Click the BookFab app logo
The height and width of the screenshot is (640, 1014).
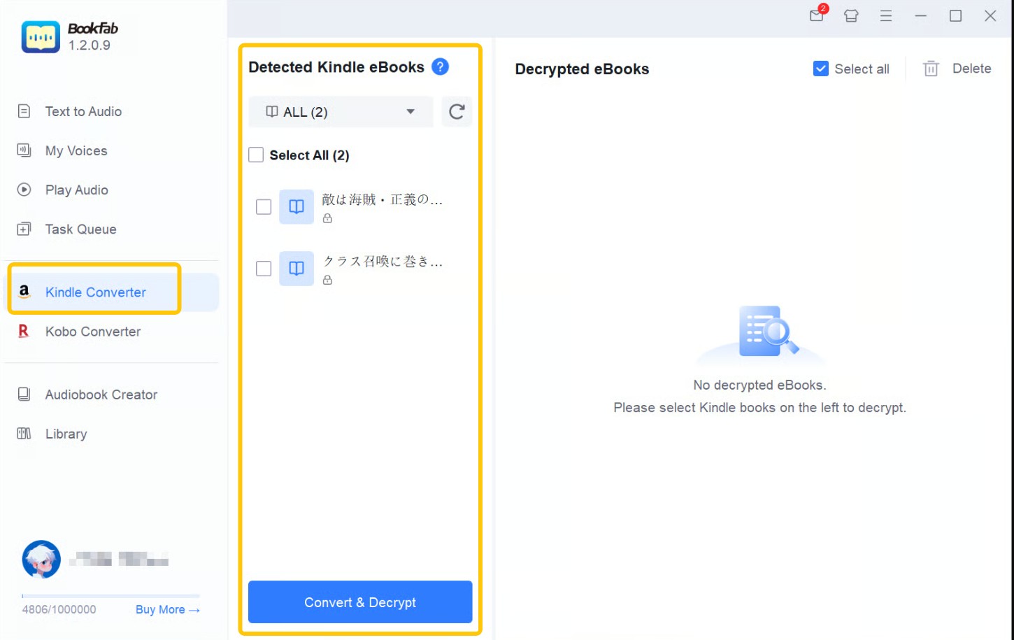(41, 37)
